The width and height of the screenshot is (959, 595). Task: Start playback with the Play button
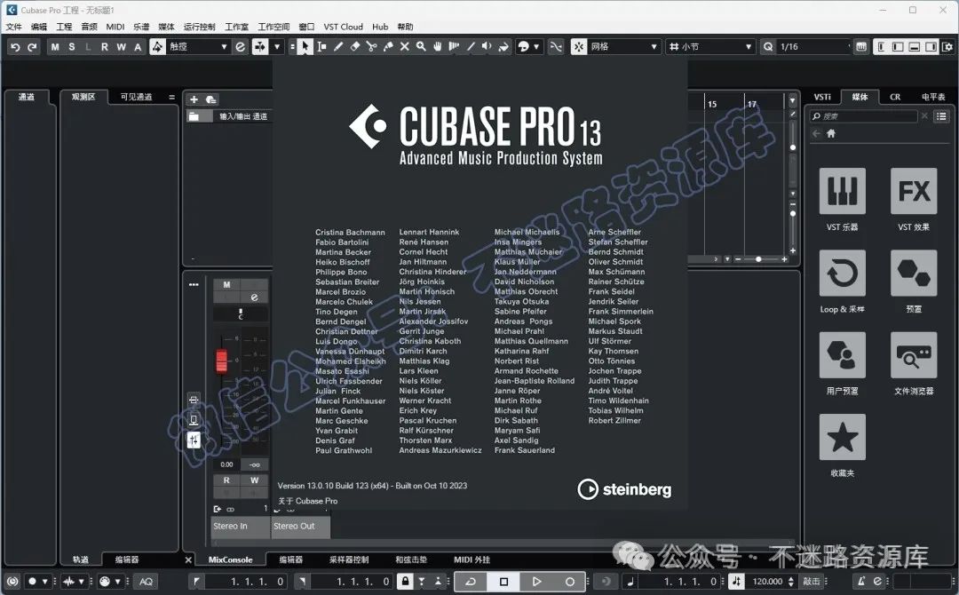pyautogui.click(x=536, y=582)
